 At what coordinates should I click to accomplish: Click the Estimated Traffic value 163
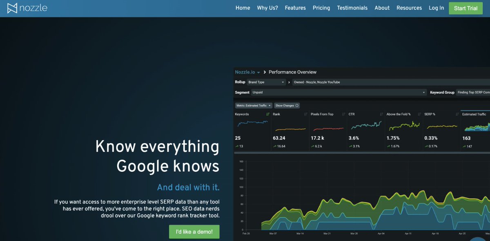click(x=466, y=138)
